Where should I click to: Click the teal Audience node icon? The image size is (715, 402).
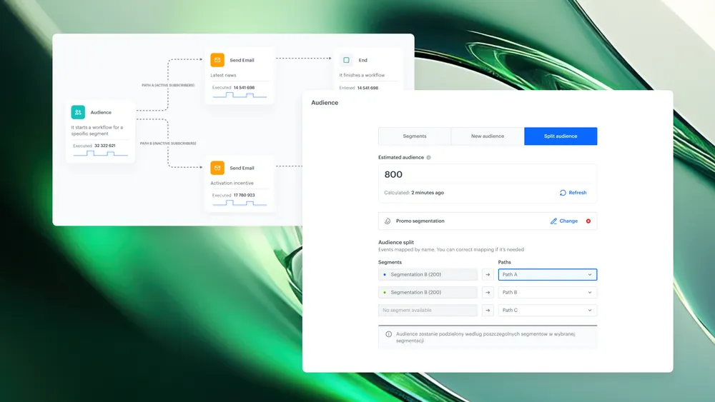(x=78, y=112)
